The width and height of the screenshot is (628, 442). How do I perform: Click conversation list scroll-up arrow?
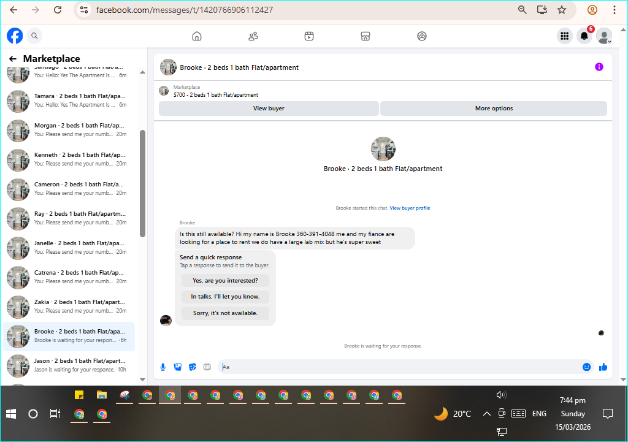click(142, 72)
